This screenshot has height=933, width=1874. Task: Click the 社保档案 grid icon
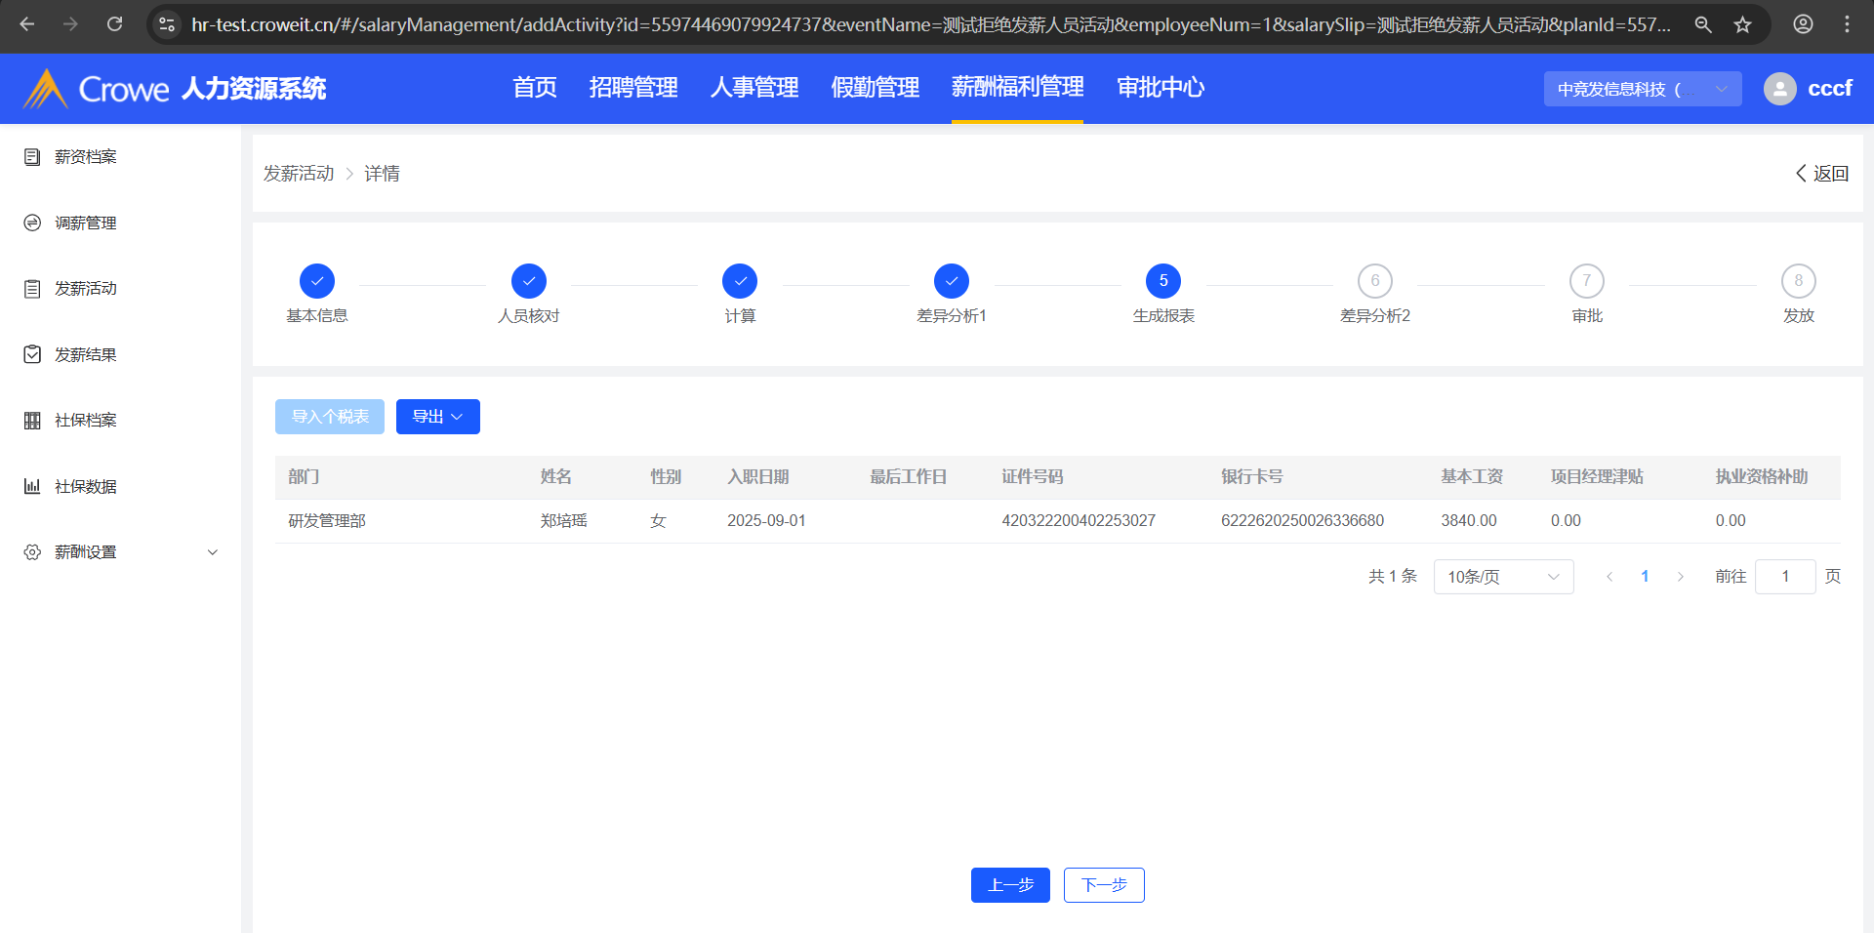32,421
